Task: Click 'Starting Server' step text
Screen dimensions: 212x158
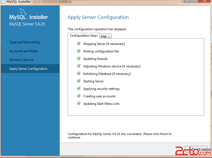Action: (x=93, y=81)
